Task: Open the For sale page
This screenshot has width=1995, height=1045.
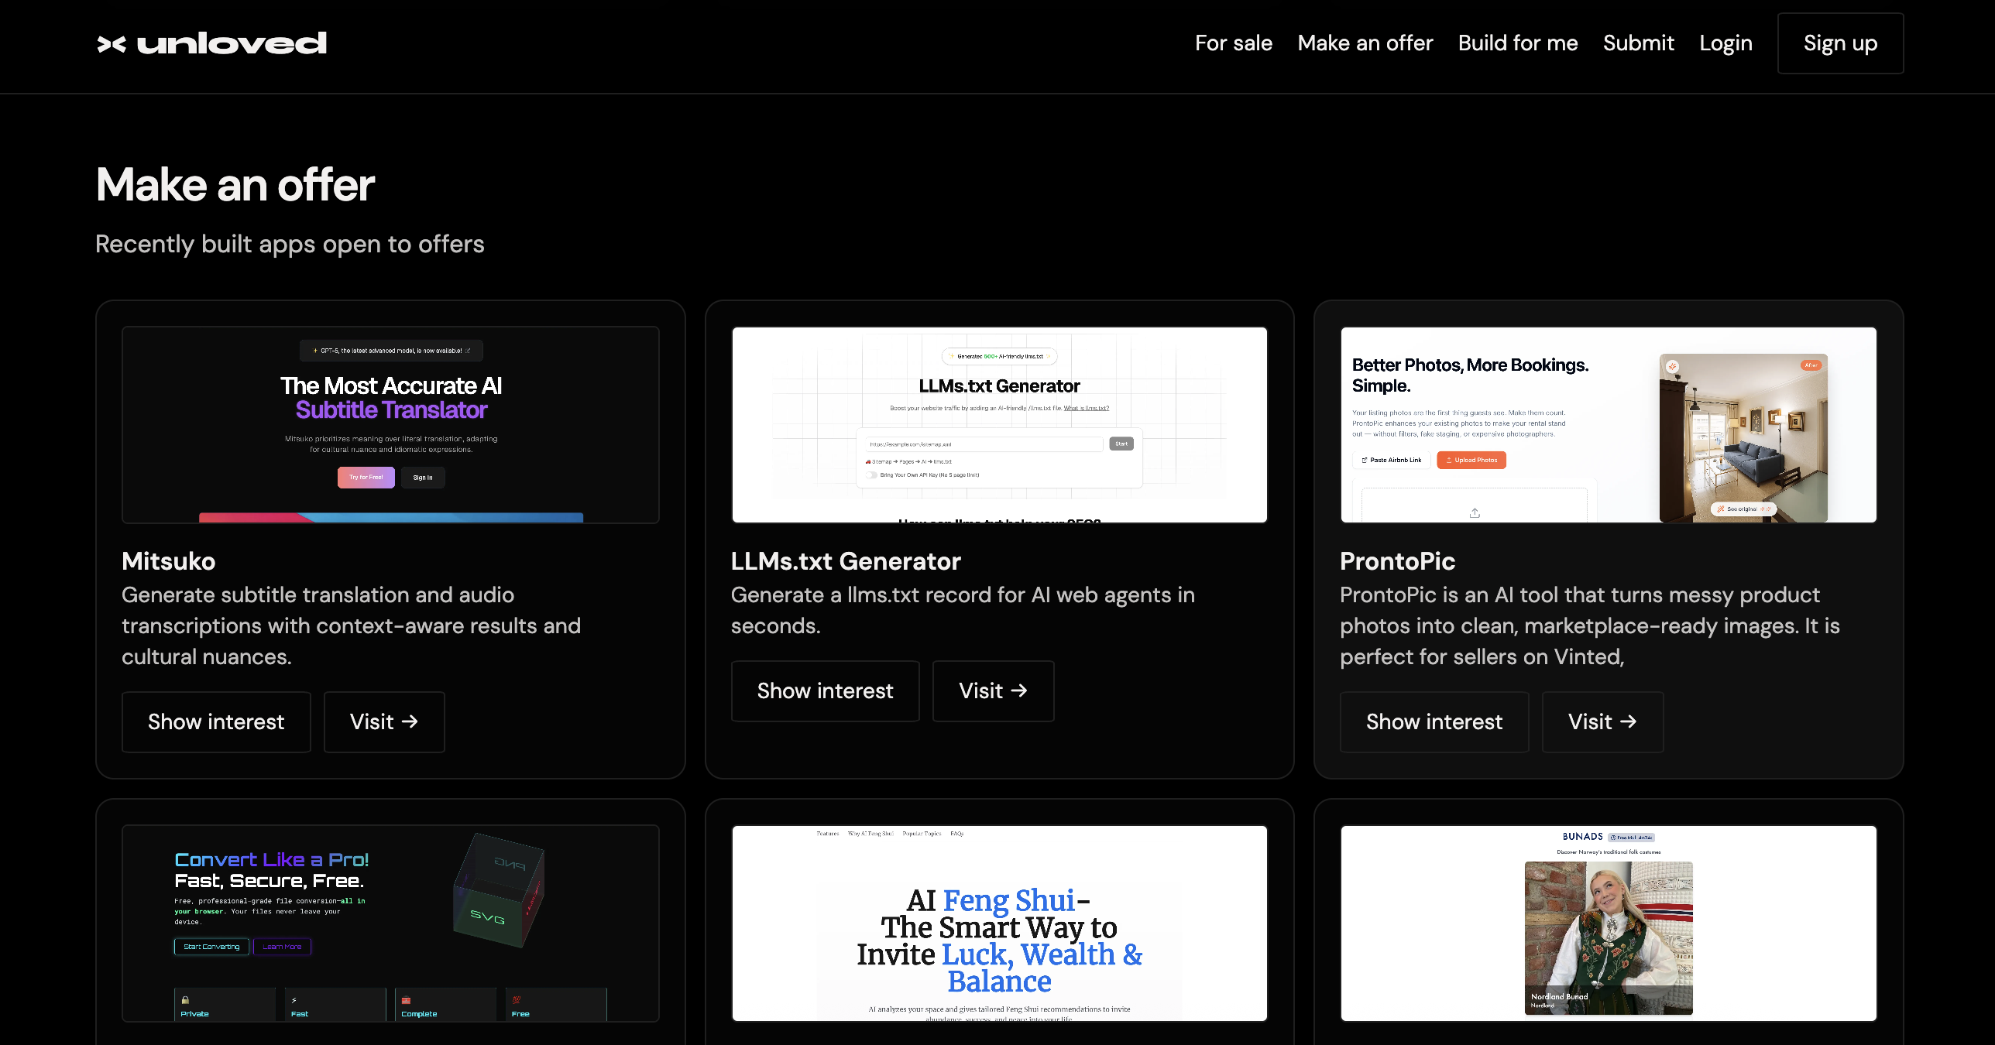Action: (1233, 43)
